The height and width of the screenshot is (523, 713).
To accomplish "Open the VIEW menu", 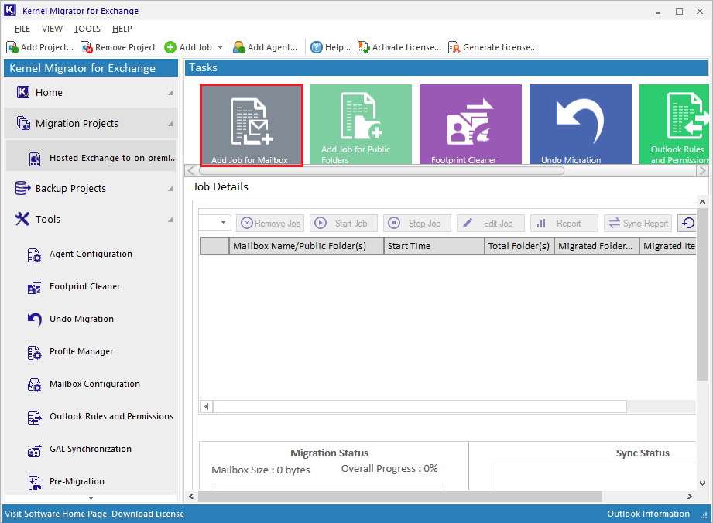I will (x=53, y=29).
